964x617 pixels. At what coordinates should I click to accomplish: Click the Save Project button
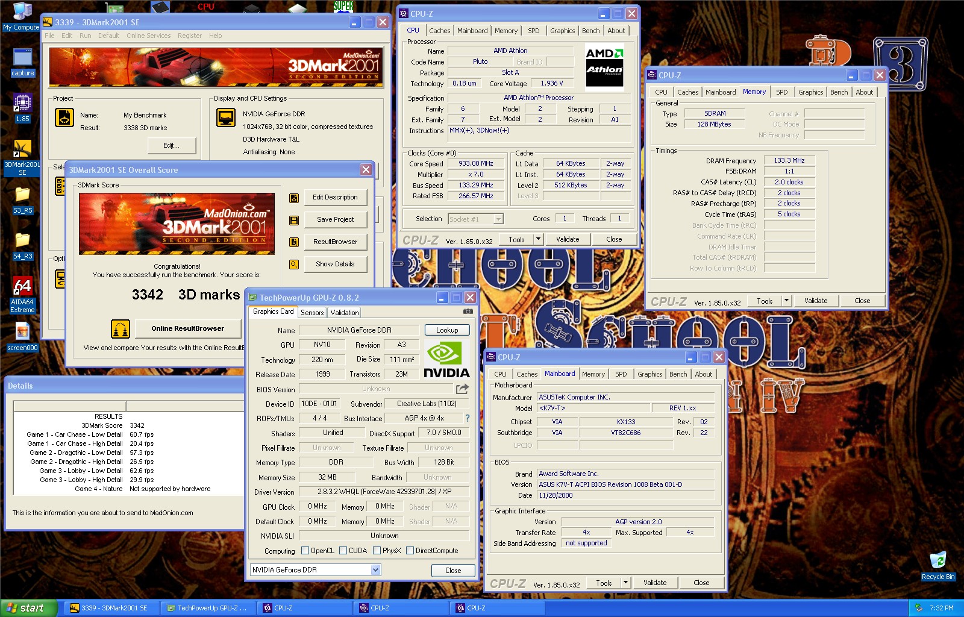[x=335, y=220]
